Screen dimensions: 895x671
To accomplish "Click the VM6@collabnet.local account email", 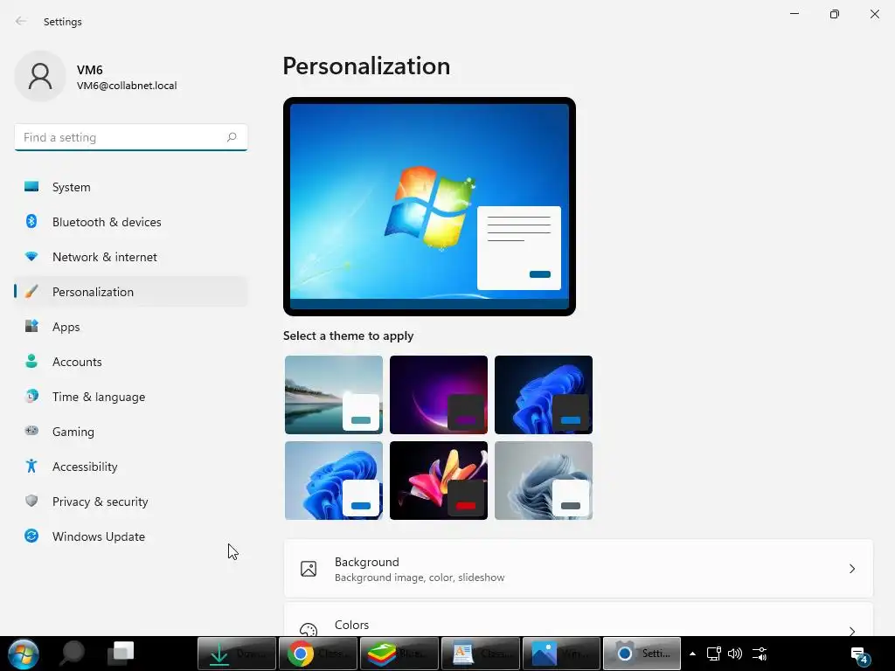I will pos(127,86).
